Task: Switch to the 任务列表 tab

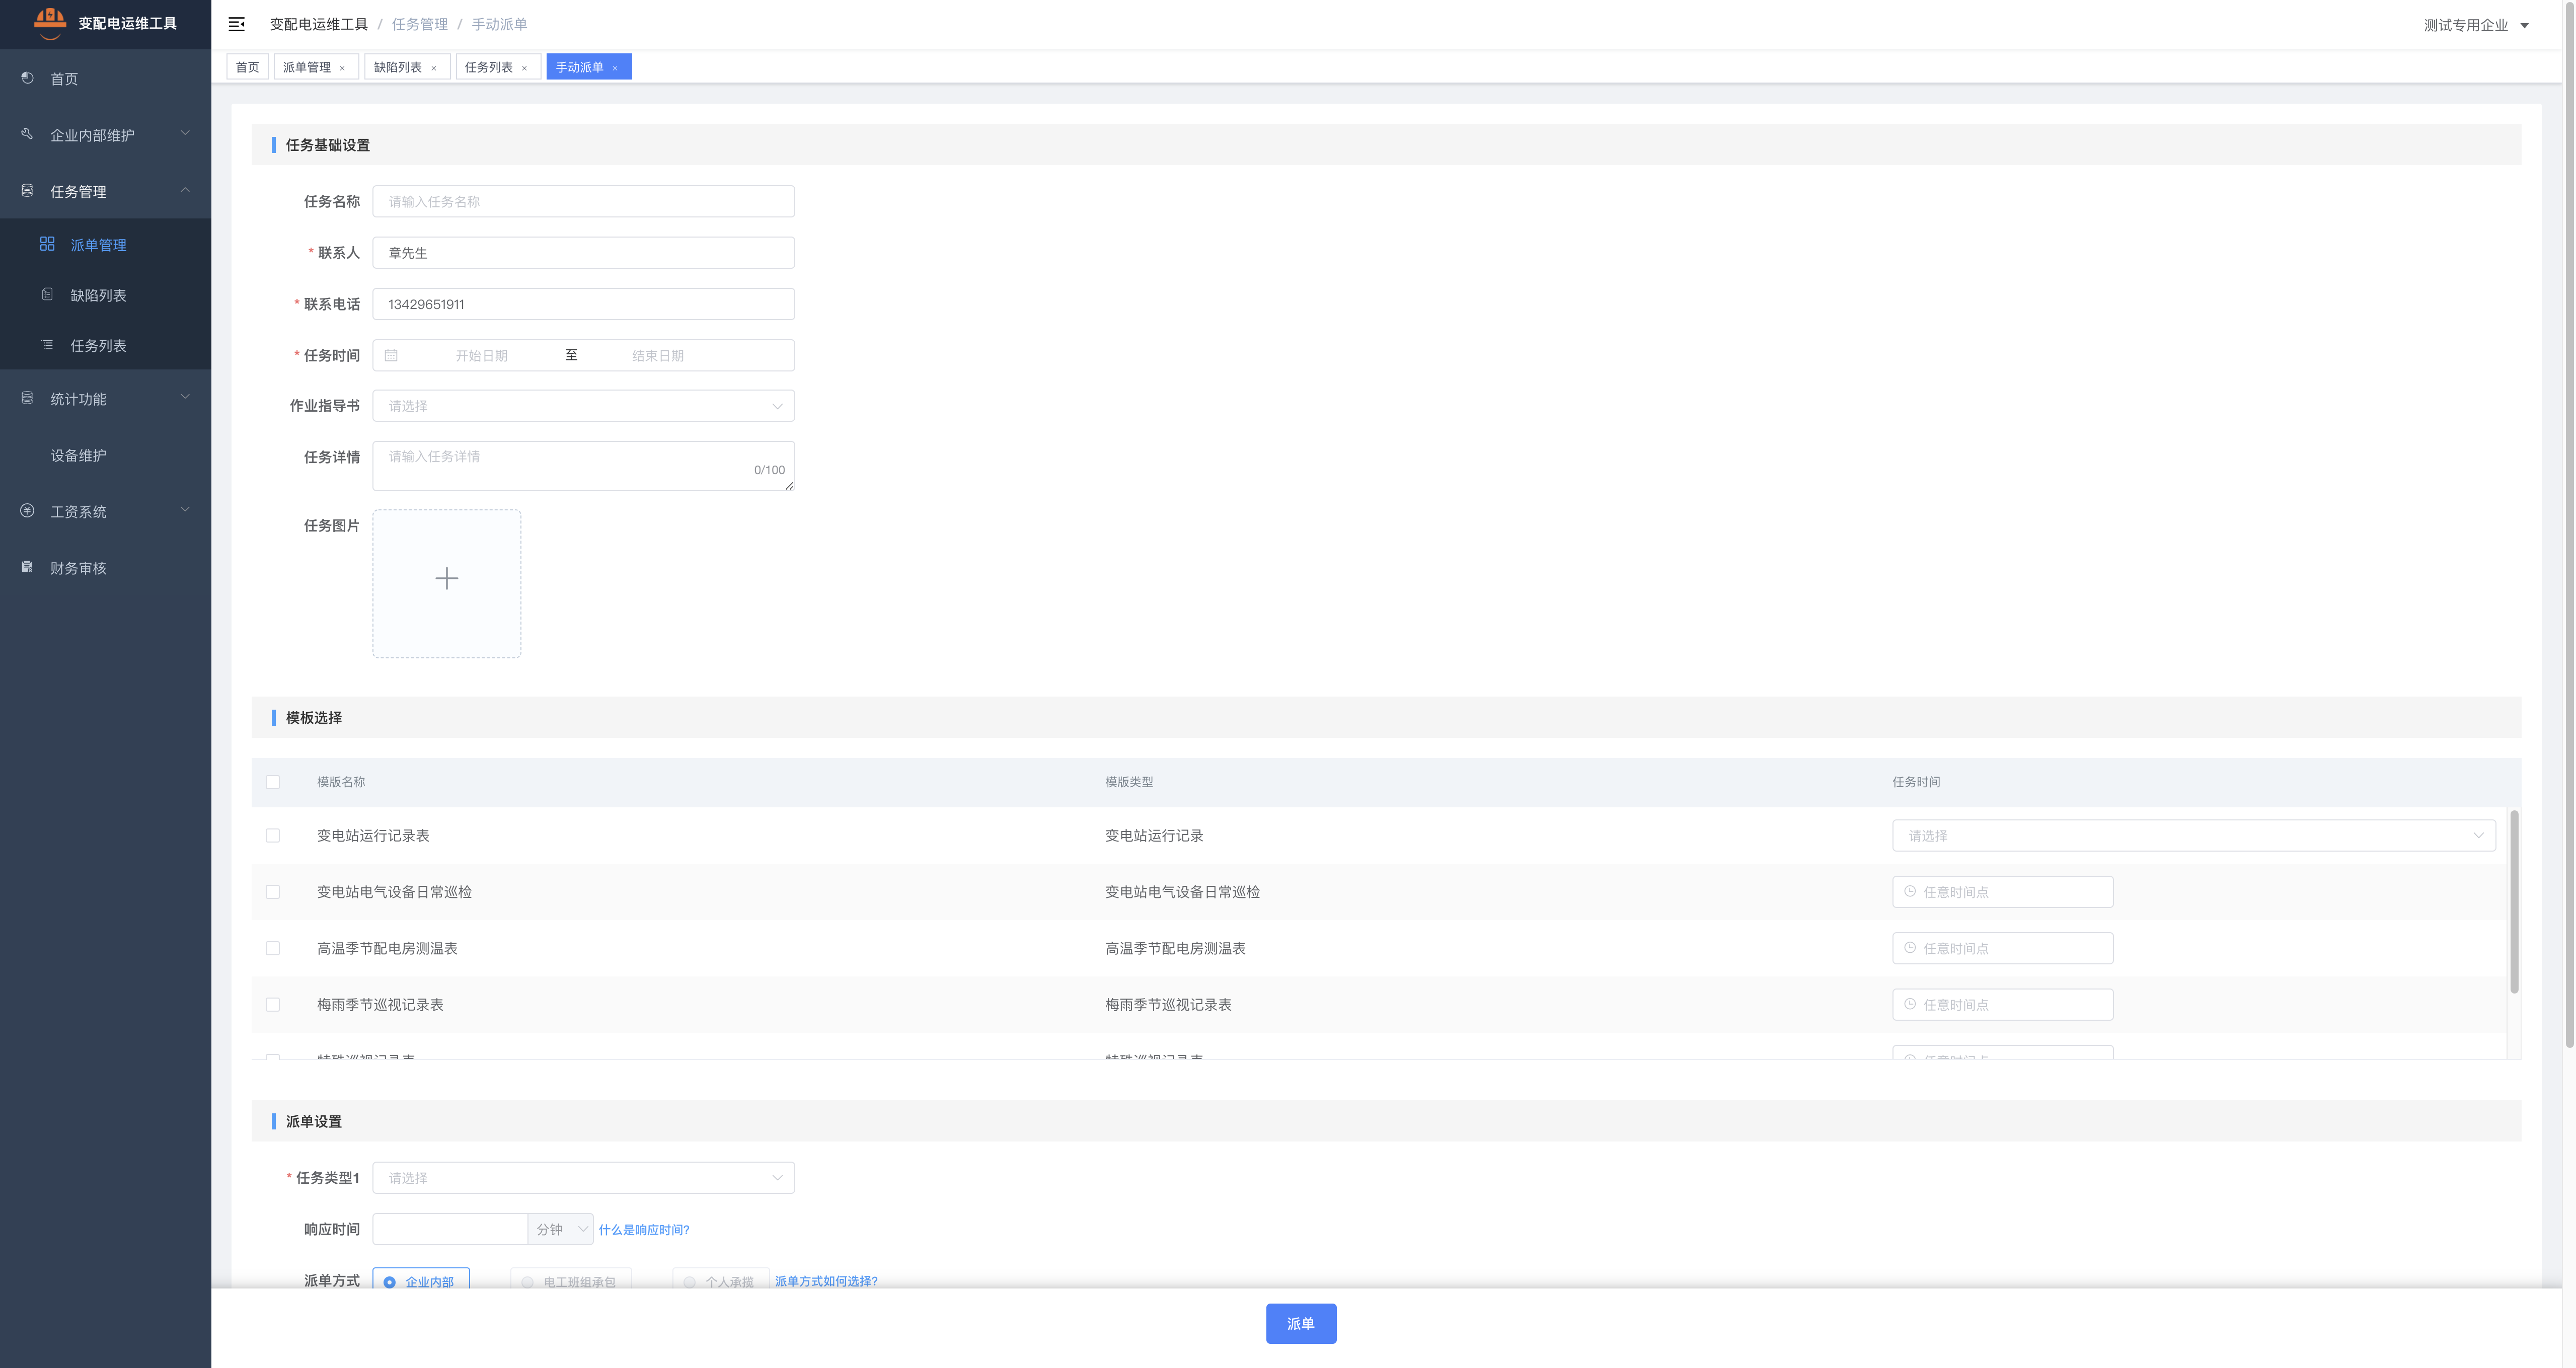Action: click(488, 67)
